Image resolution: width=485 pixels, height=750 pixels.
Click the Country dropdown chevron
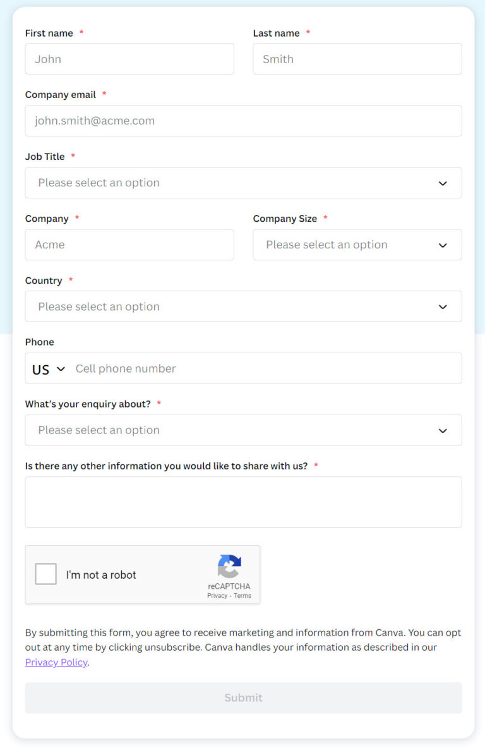[x=442, y=306]
